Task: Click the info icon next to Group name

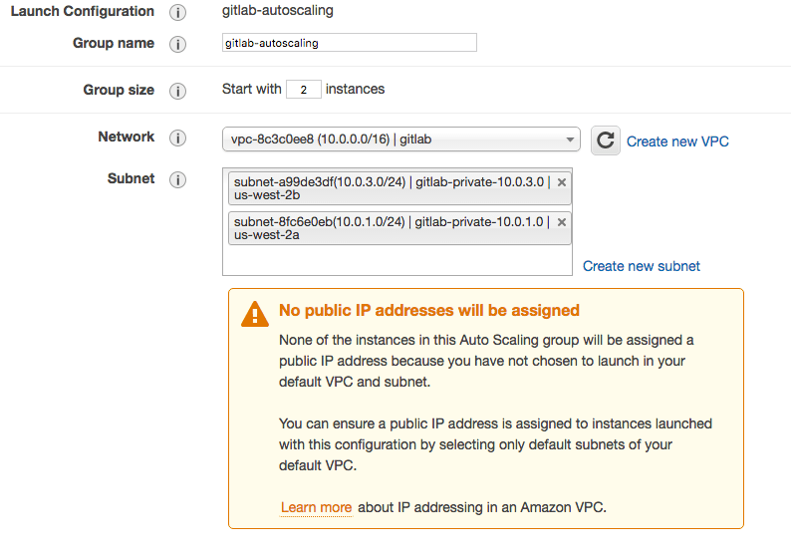Action: pyautogui.click(x=178, y=45)
